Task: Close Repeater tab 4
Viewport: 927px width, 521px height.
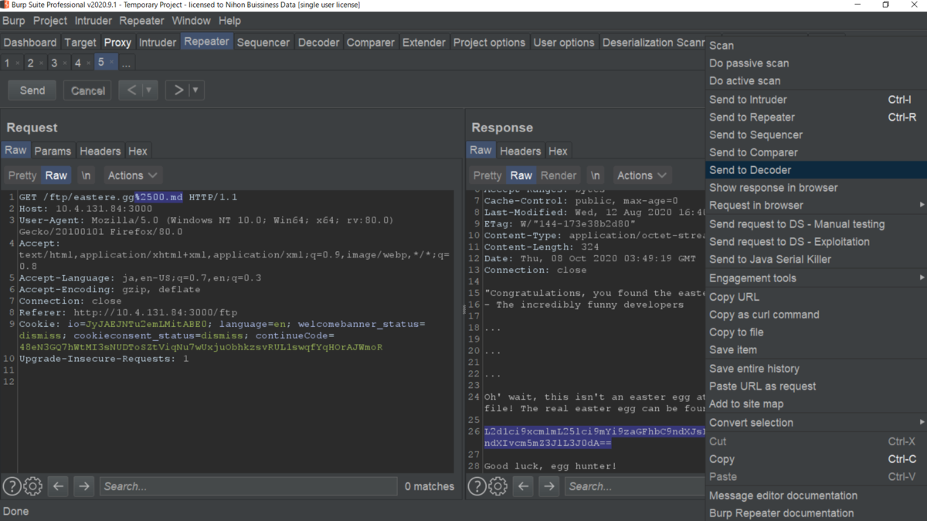Action: tap(88, 63)
